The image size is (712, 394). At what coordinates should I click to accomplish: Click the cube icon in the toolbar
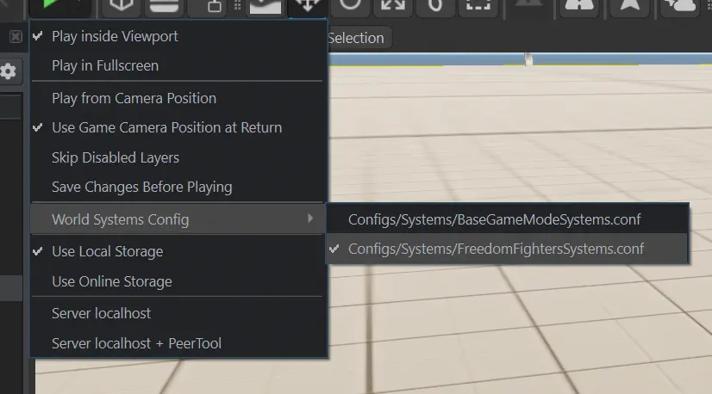121,5
